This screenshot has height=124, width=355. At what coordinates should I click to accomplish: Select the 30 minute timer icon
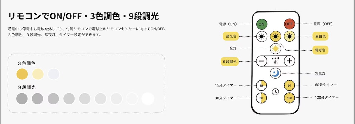click(261, 98)
